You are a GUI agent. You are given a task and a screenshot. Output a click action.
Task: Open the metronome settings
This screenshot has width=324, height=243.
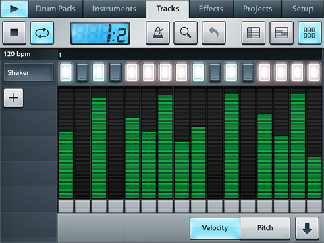pyautogui.click(x=158, y=32)
